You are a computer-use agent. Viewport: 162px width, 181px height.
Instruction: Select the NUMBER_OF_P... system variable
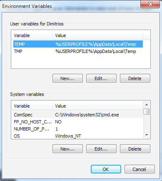coord(78,129)
